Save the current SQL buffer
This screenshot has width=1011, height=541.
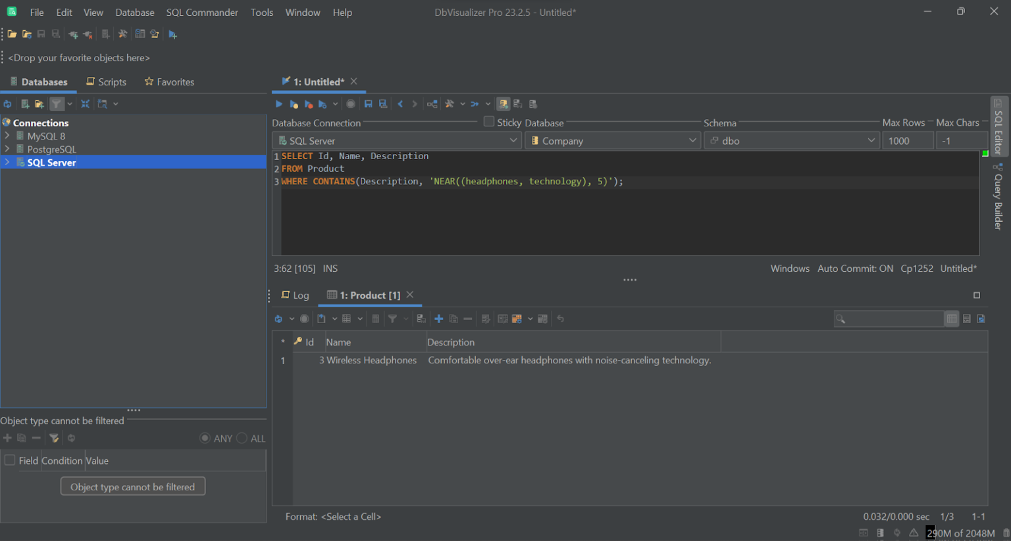[368, 103]
